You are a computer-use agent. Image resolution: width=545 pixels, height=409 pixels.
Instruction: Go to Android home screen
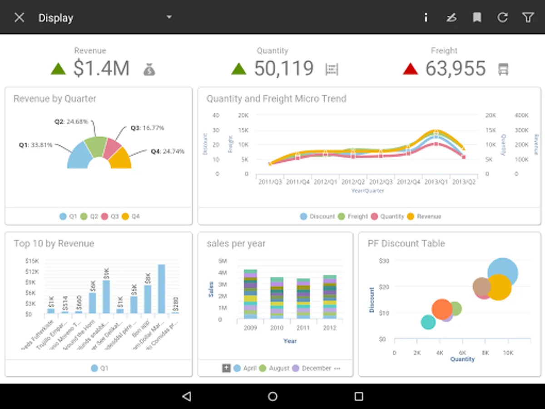pyautogui.click(x=272, y=396)
